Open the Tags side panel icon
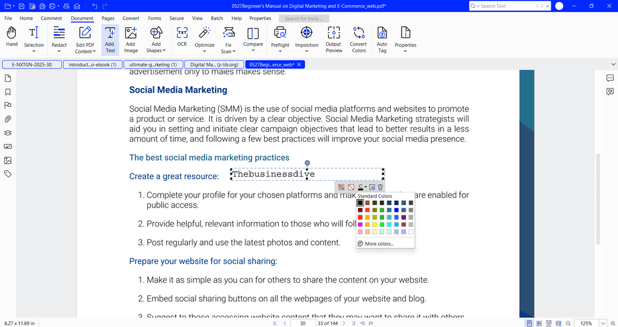The image size is (618, 327). (x=8, y=174)
